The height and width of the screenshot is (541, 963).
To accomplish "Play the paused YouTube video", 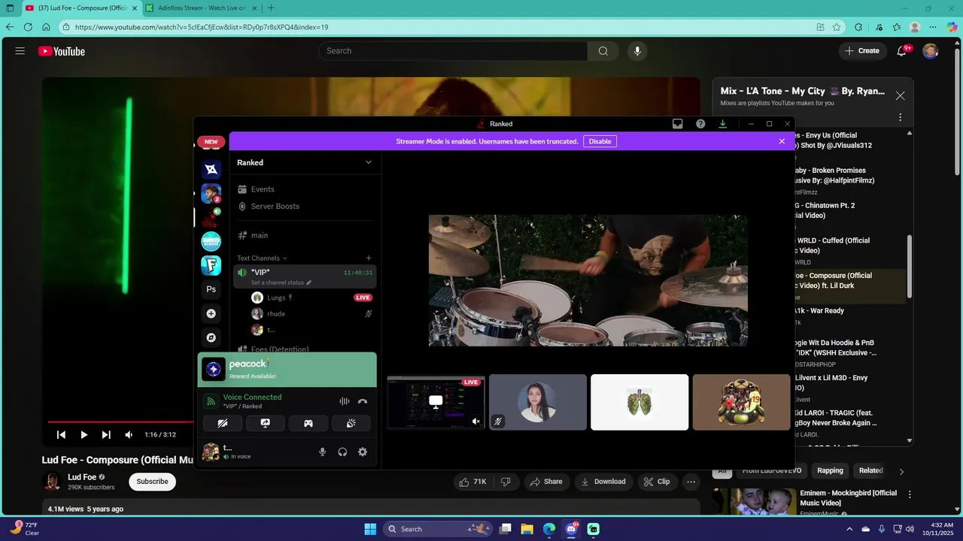I will [x=84, y=434].
